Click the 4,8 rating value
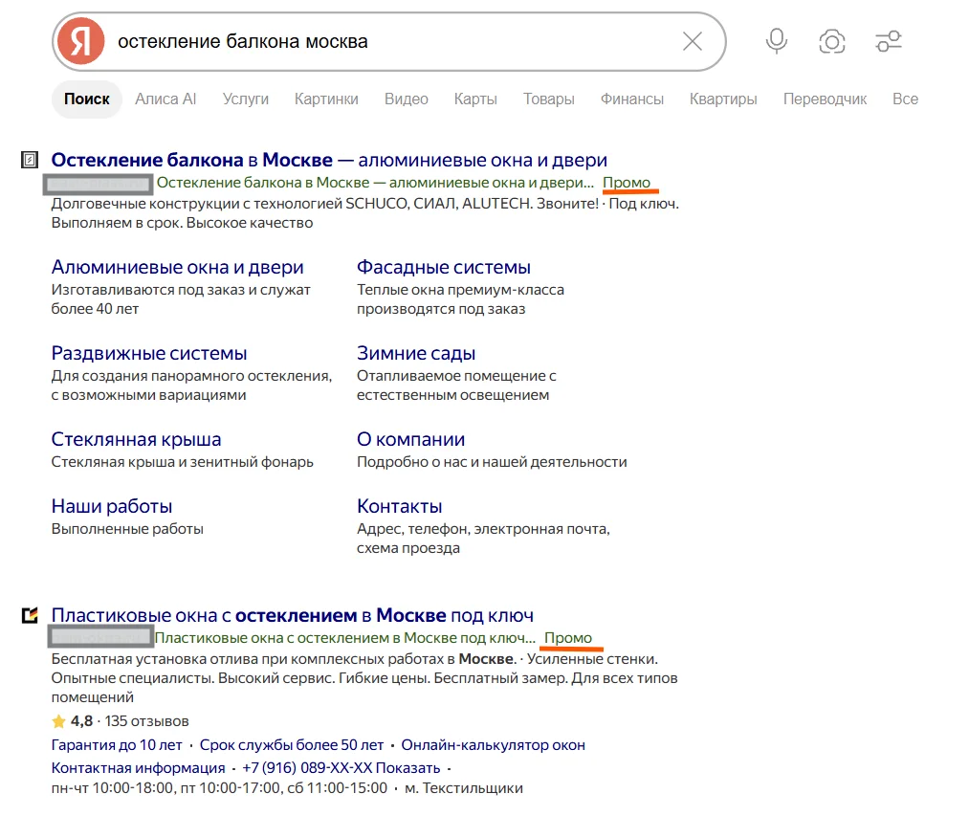 coord(81,721)
